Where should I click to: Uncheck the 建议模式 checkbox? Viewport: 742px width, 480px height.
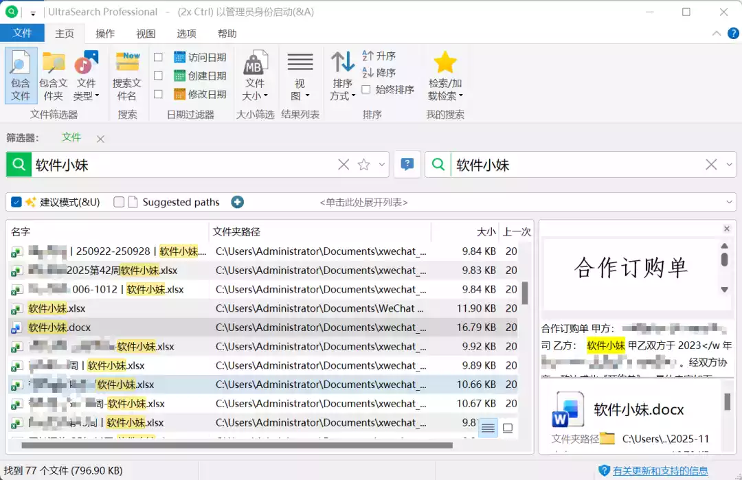(x=16, y=202)
